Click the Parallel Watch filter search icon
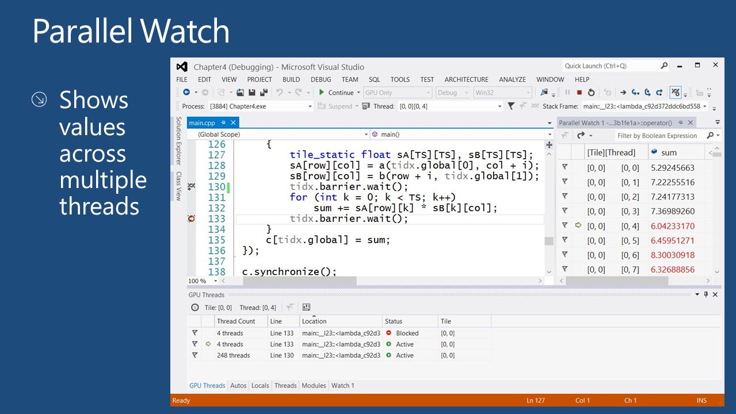736x414 pixels. pyautogui.click(x=711, y=136)
